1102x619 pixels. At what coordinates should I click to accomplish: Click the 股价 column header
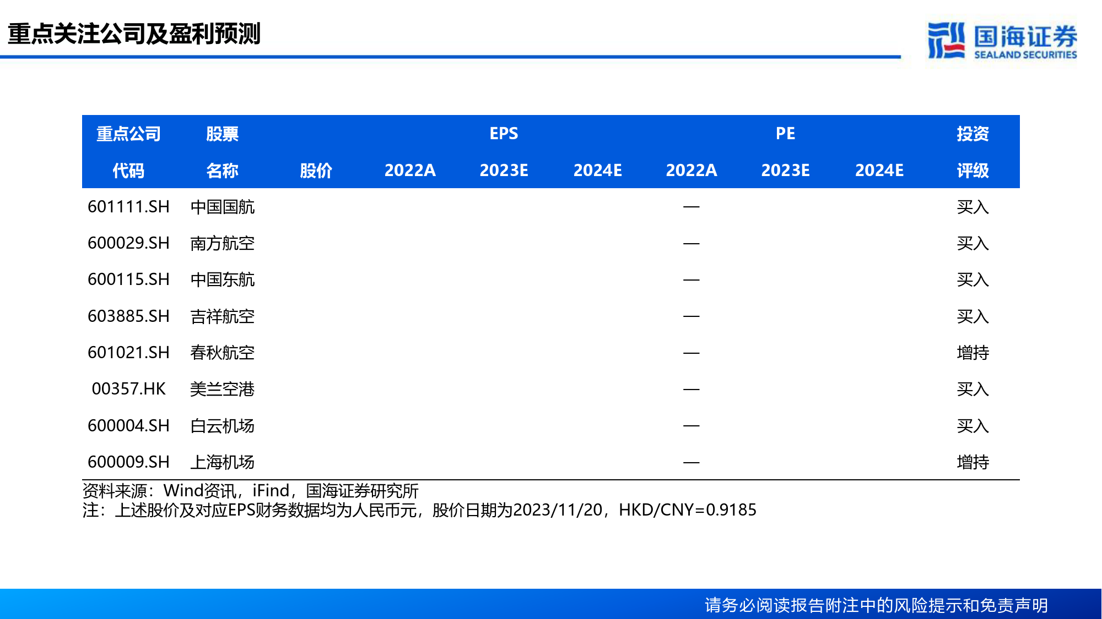coord(316,171)
